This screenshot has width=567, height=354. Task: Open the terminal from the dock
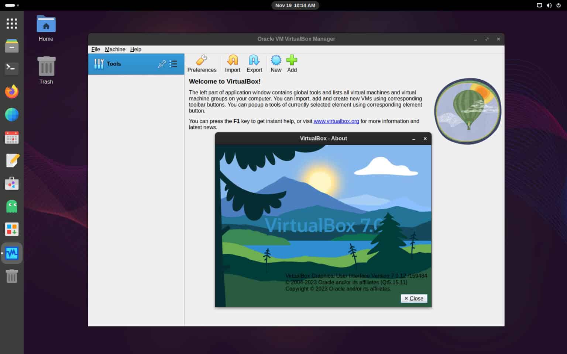point(11,69)
